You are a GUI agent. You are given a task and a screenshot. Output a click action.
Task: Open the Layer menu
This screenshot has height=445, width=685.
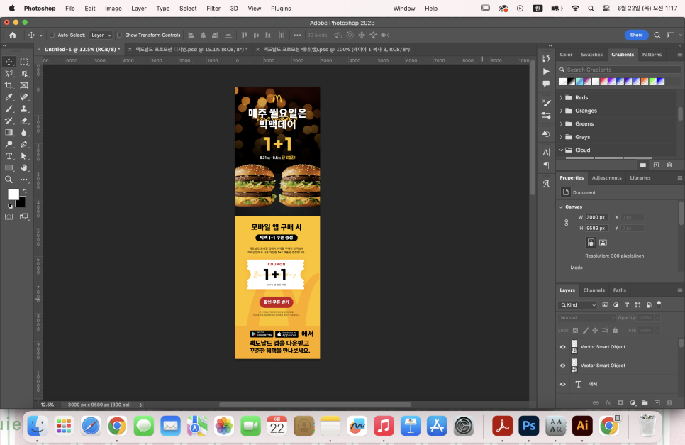(x=139, y=9)
